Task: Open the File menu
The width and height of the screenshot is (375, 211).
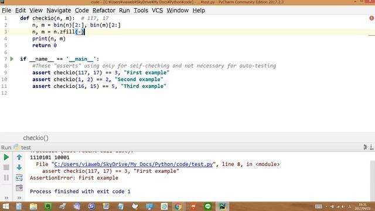Action: coord(6,11)
